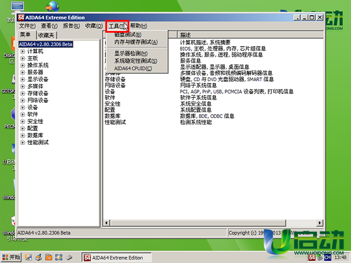Open the 帮助(H) menu
This screenshot has width=351, height=263.
click(139, 26)
